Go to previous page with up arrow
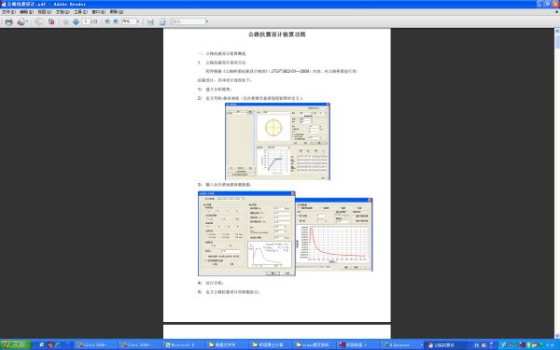560x350 pixels. click(x=65, y=21)
